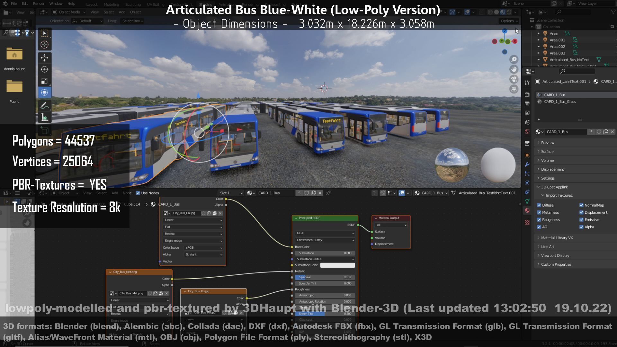Screen dimensions: 617x347
Task: Open the GGX distribution dropdown
Action: pyautogui.click(x=325, y=233)
